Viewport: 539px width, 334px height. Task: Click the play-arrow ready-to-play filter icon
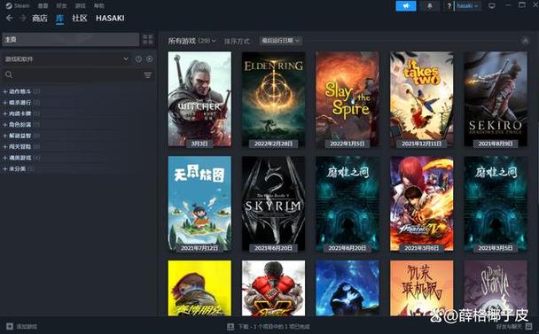tap(150, 59)
